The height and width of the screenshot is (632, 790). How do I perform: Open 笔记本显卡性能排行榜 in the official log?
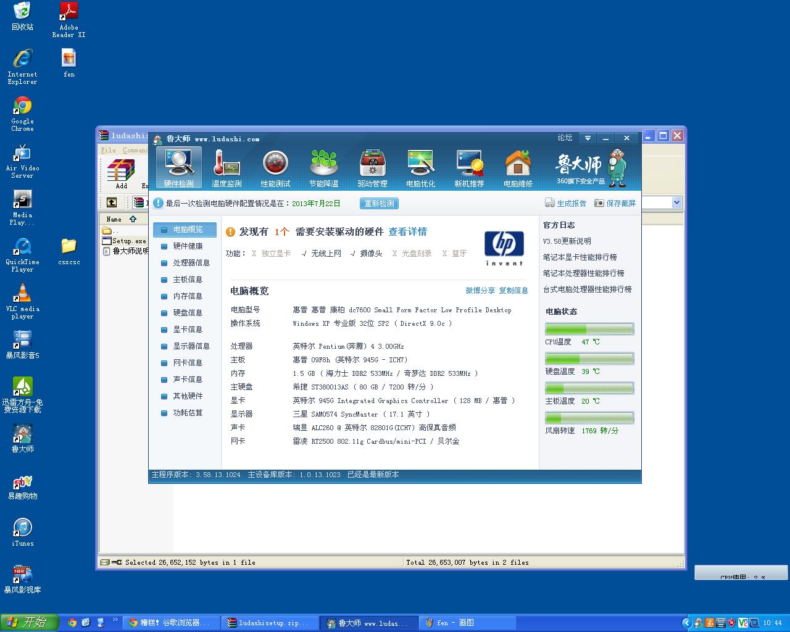tap(580, 257)
